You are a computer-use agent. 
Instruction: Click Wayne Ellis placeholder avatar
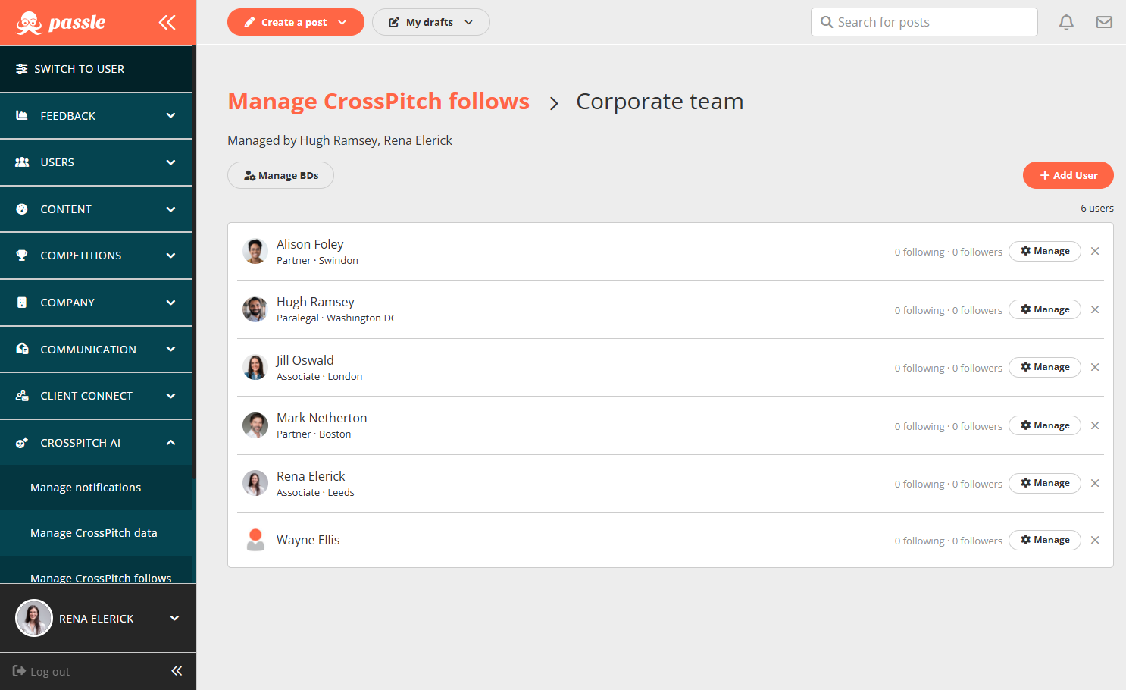point(255,540)
